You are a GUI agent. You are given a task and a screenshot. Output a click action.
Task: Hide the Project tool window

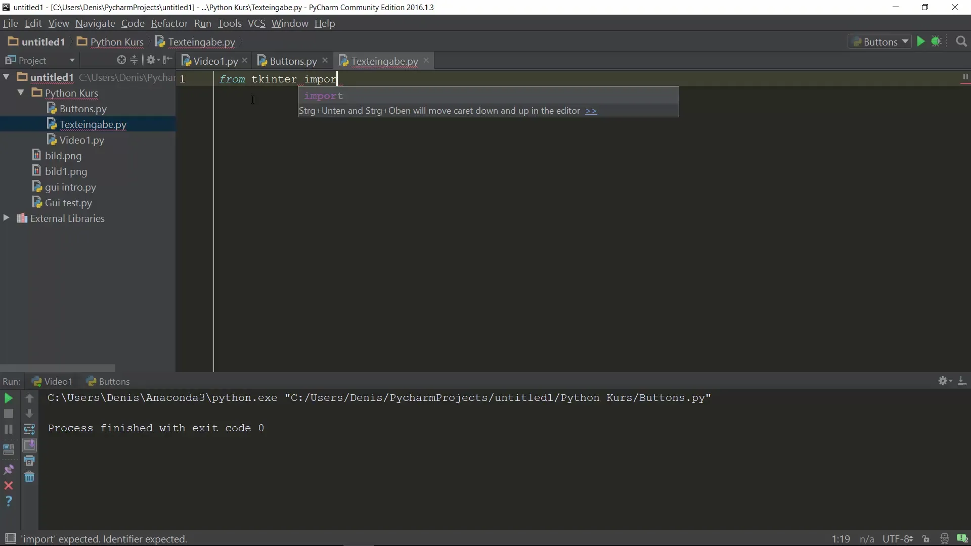(x=168, y=60)
